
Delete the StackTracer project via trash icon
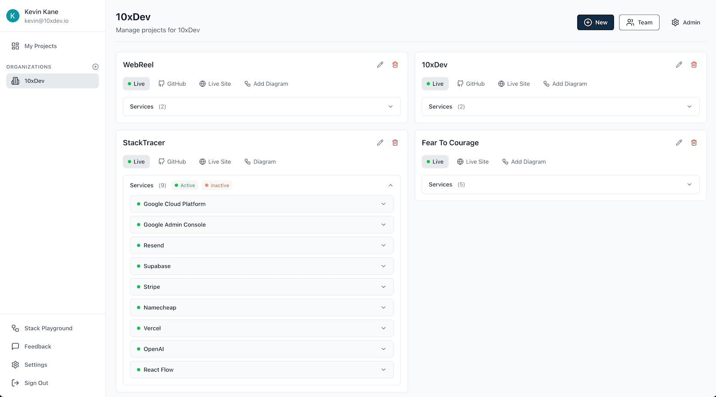tap(395, 142)
